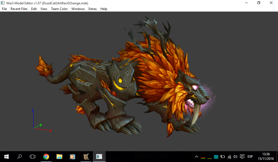Restore down the Model Editor window

259,3
